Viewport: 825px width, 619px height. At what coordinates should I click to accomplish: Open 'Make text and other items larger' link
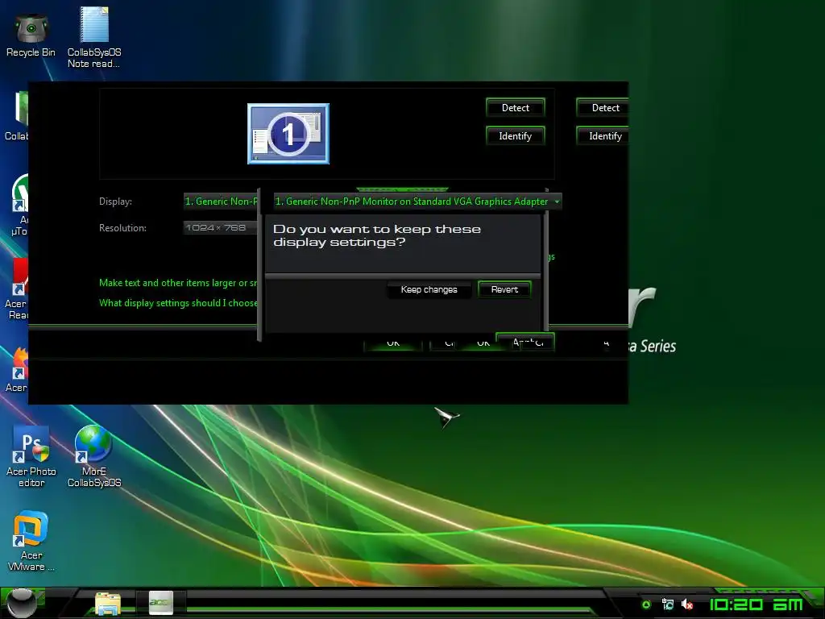tap(178, 283)
